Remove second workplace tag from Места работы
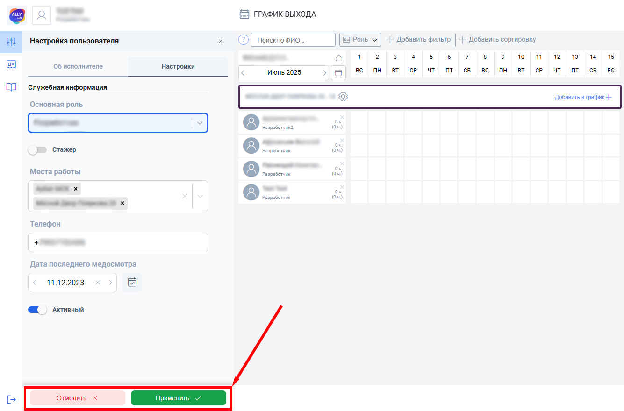 tap(122, 203)
